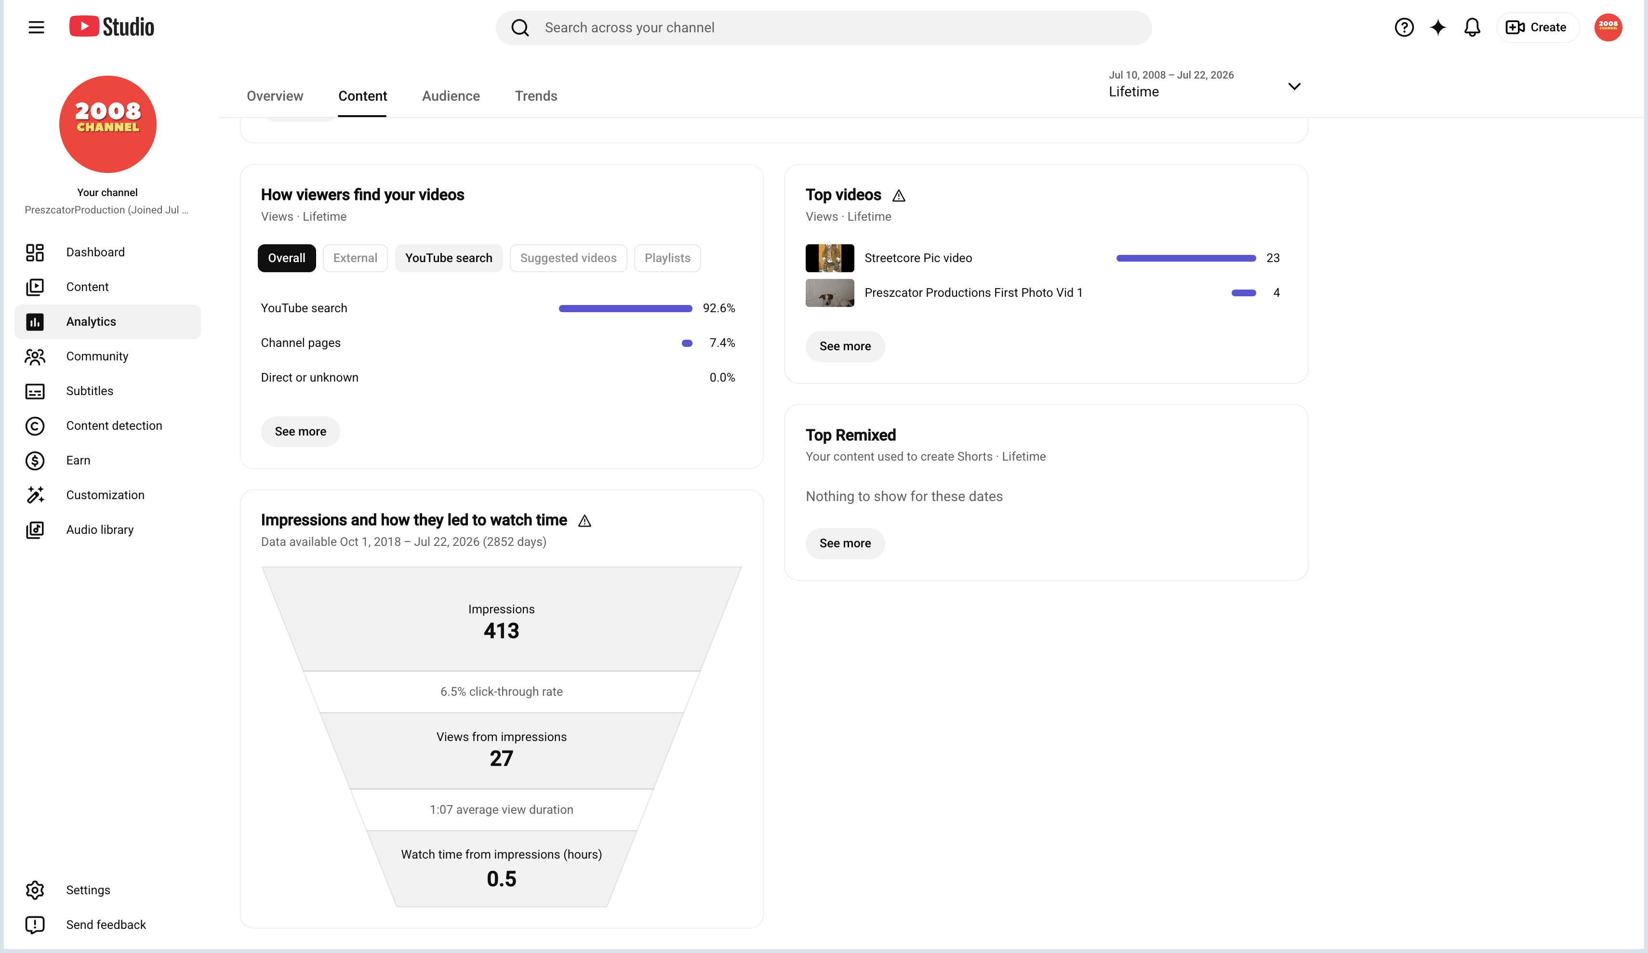Click the Nothing to show for these dates text

pos(904,496)
